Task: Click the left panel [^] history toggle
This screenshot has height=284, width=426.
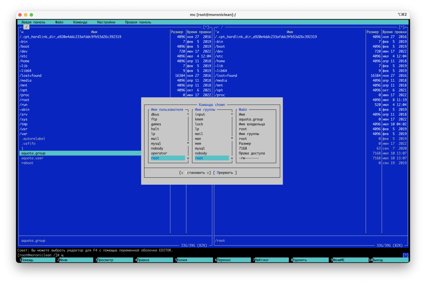Action: (x=206, y=27)
